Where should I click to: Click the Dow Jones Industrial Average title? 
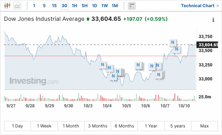44,19
